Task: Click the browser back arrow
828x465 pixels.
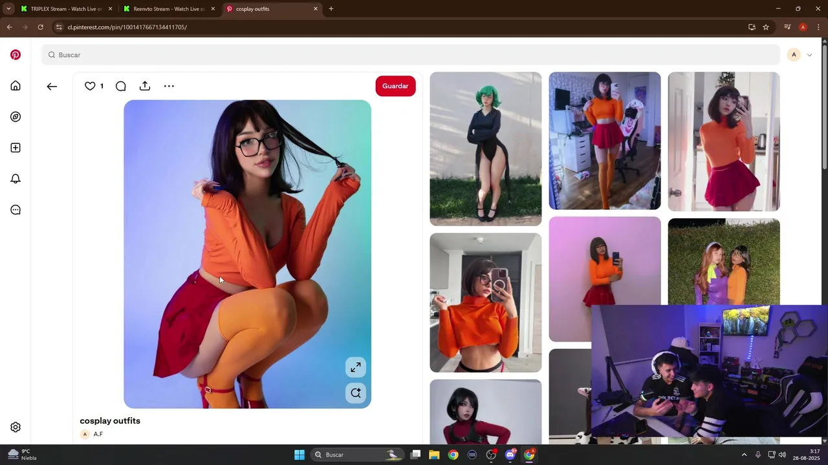Action: (x=9, y=27)
